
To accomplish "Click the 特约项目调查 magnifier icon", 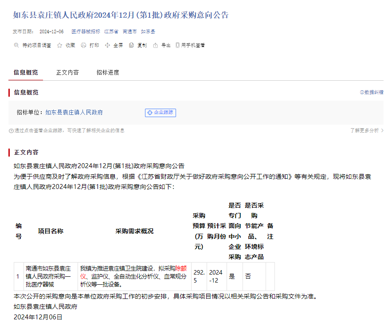I will [x=16, y=45].
